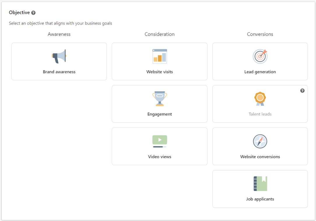Select the Engagement objective label
Viewport: 316px width, 221px height.
160,114
